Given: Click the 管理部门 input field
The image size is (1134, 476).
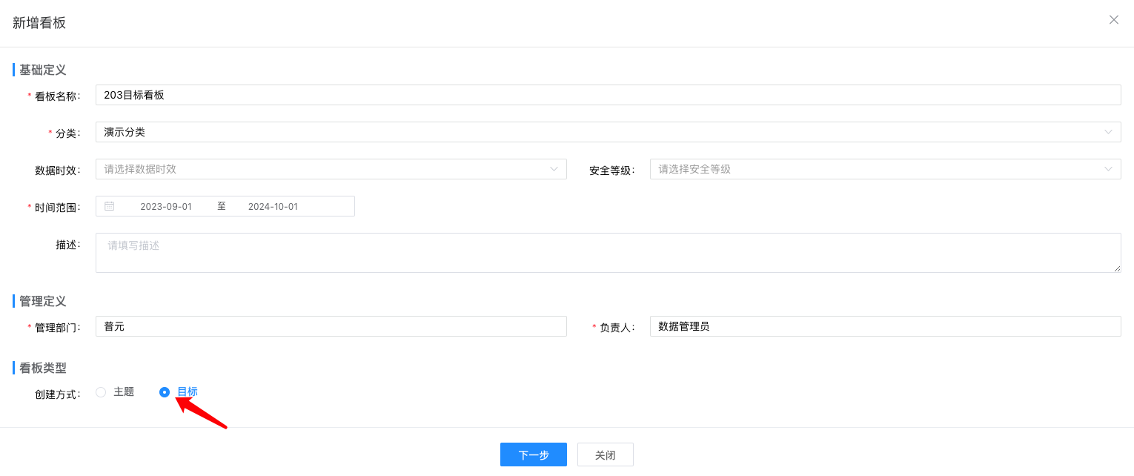Looking at the screenshot, I should (x=331, y=326).
